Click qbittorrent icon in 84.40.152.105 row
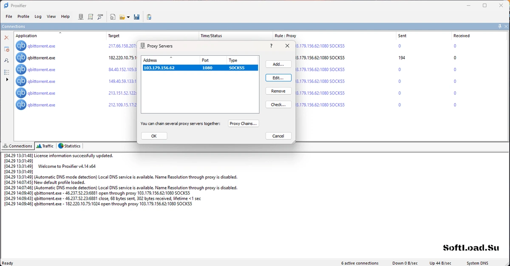The image size is (510, 266). [x=21, y=69]
